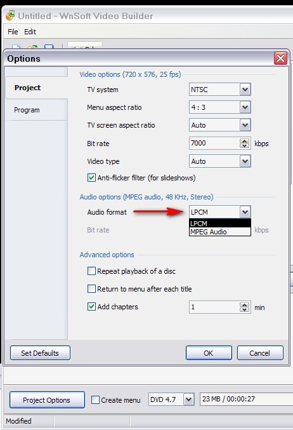Toggle the Anti-flicker filter checkbox
Viewport: 293px width, 430px height.
(91, 178)
